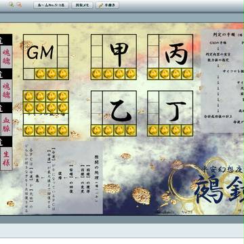Image resolution: width=244 pixels, height=244 pixels.
Task: Select the second gold token under 丁
Action: 165,130
